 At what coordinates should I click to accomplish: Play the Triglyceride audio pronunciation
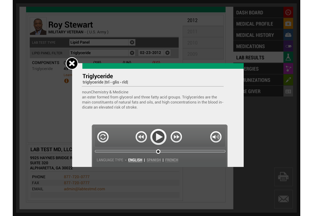click(x=158, y=137)
